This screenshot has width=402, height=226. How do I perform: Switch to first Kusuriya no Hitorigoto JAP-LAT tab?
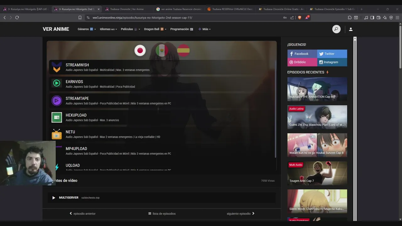[x=26, y=9]
